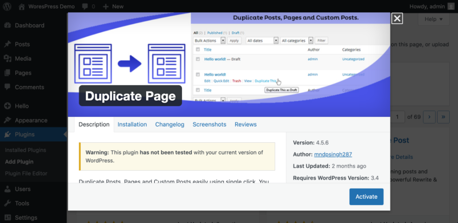The width and height of the screenshot is (458, 223).
Task: Open the Help dropdown
Action: point(433,19)
